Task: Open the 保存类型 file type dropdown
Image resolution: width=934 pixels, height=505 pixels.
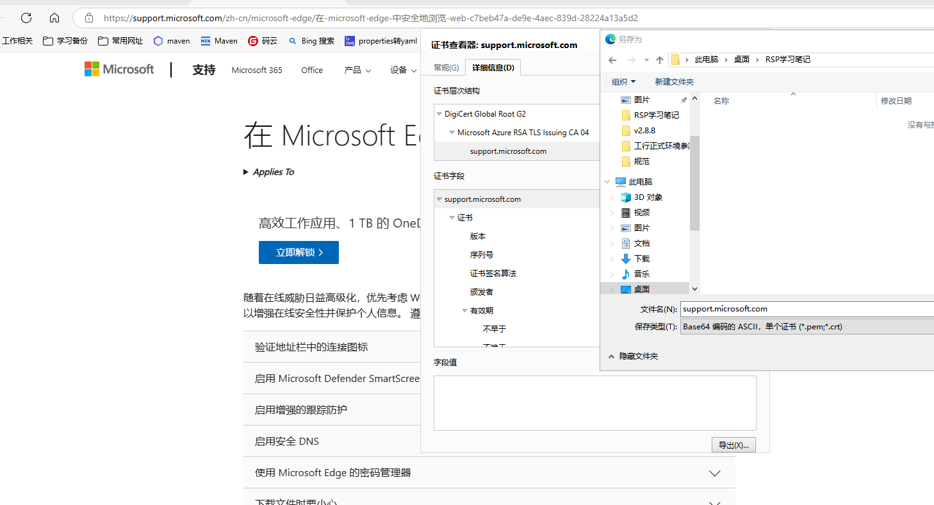Action: click(807, 327)
